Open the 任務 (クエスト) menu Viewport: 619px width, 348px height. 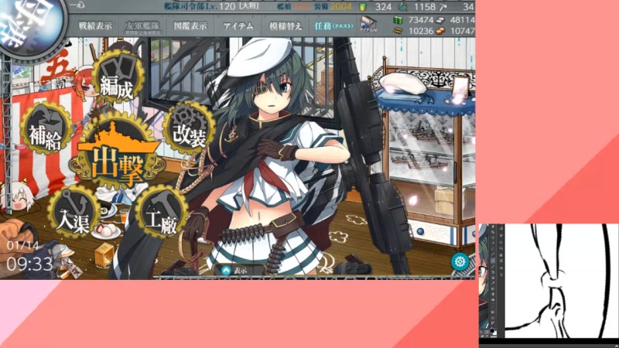(x=333, y=26)
